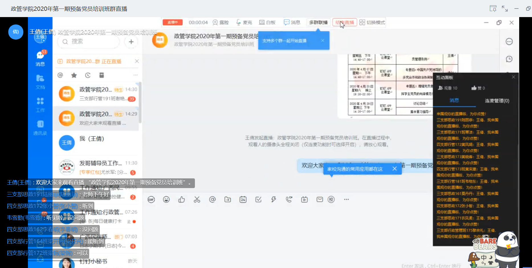532x268 pixels.
Task: Open the 钉钉小秘书 chat
Action: click(x=96, y=262)
